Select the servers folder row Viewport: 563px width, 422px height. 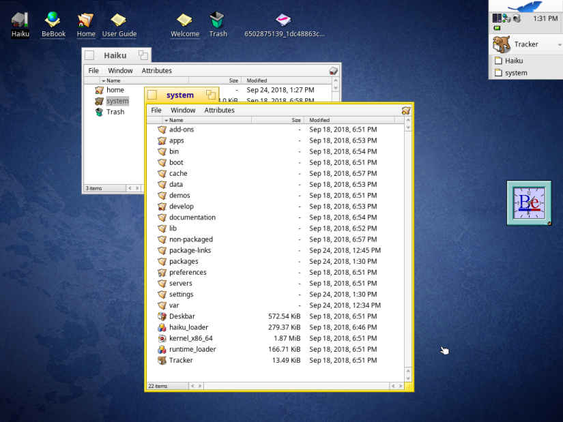[x=276, y=284]
